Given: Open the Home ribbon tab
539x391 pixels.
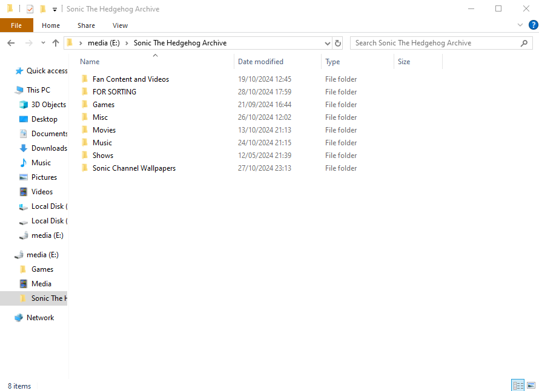Looking at the screenshot, I should [x=51, y=25].
